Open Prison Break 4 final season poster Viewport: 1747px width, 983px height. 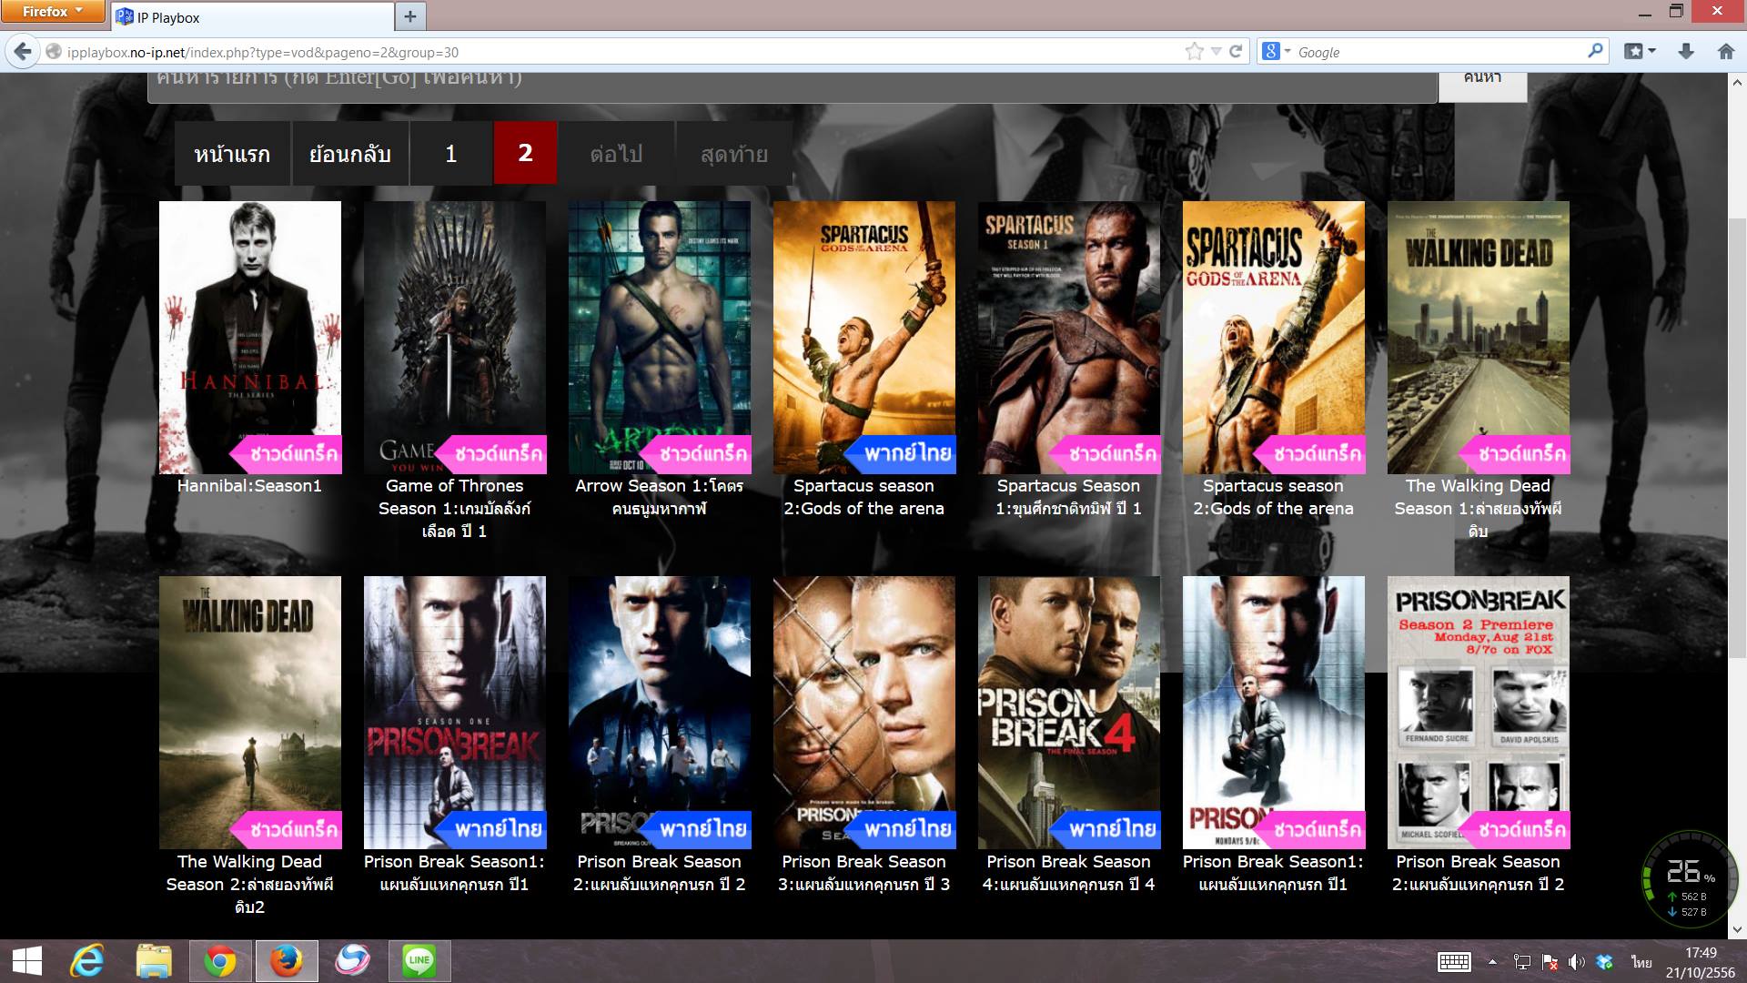pos(1069,713)
